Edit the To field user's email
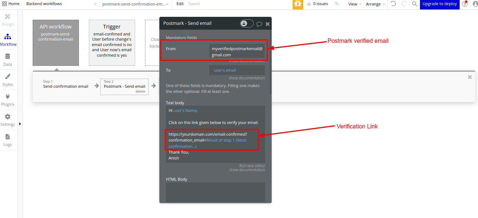 pos(237,70)
